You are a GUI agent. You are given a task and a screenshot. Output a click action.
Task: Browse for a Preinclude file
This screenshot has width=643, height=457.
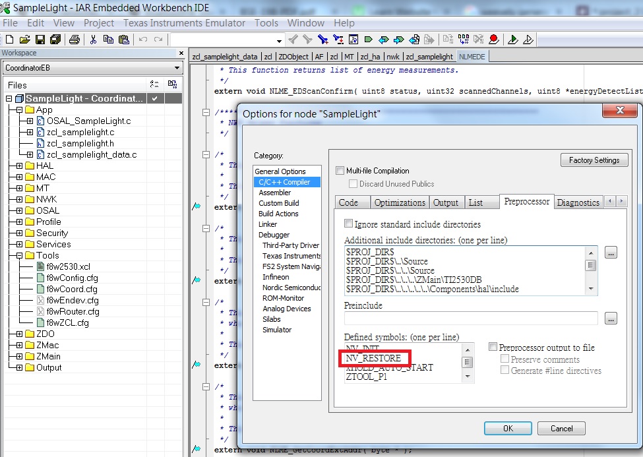(x=611, y=318)
